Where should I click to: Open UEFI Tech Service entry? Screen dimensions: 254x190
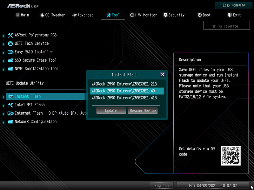[32, 43]
